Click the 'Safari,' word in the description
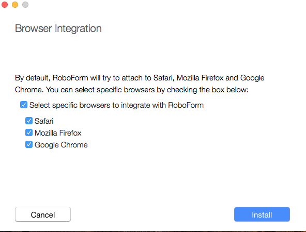The image size is (306, 232). coord(163,78)
